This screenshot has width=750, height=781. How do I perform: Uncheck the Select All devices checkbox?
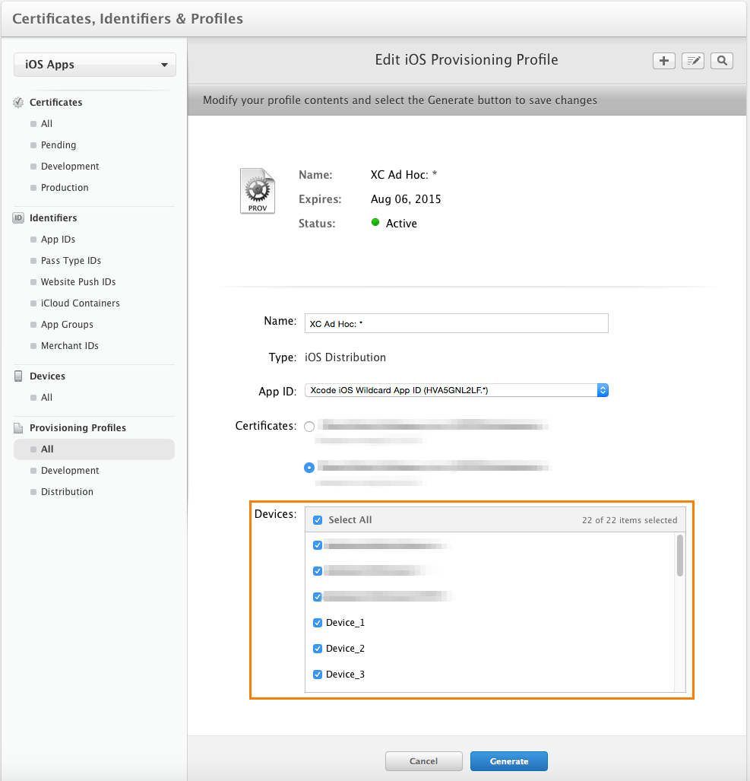pos(317,519)
